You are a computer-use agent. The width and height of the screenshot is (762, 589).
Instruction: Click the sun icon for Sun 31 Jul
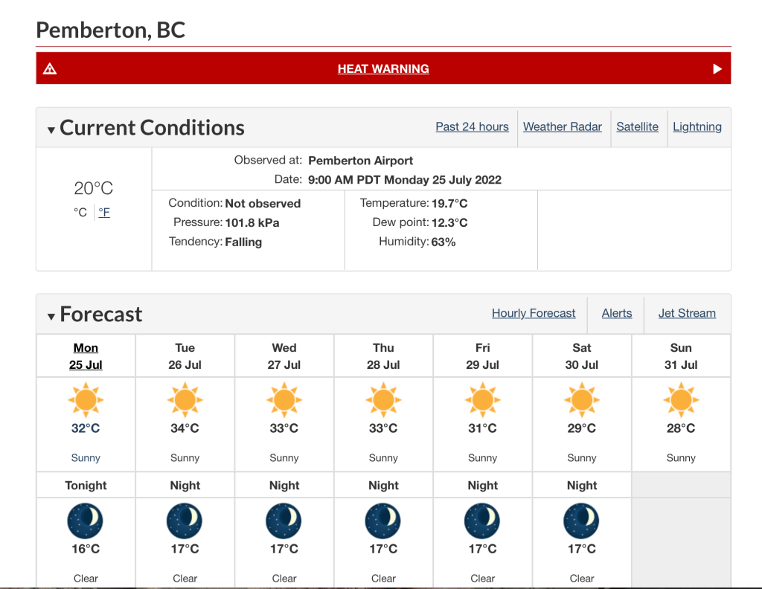(x=681, y=399)
